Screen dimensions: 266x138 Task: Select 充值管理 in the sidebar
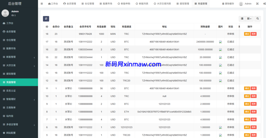19,82
